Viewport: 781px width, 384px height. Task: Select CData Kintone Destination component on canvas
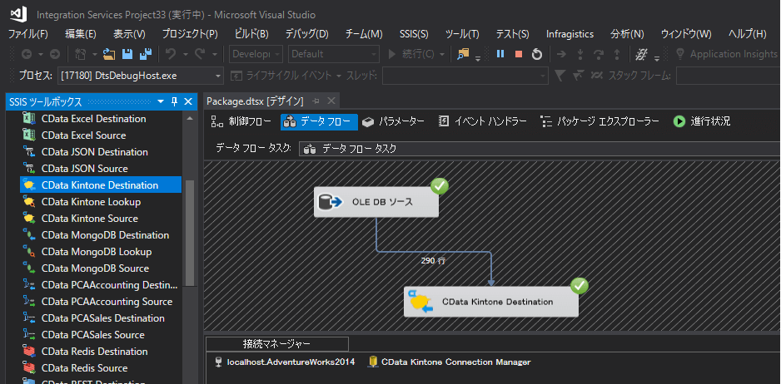(x=491, y=302)
